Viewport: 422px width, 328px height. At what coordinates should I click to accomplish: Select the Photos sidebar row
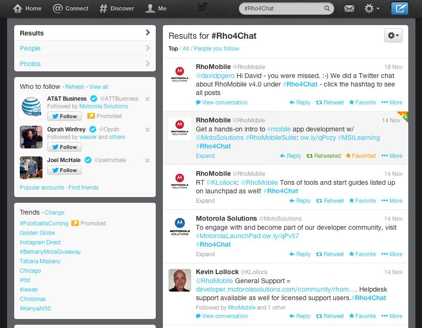click(x=85, y=64)
